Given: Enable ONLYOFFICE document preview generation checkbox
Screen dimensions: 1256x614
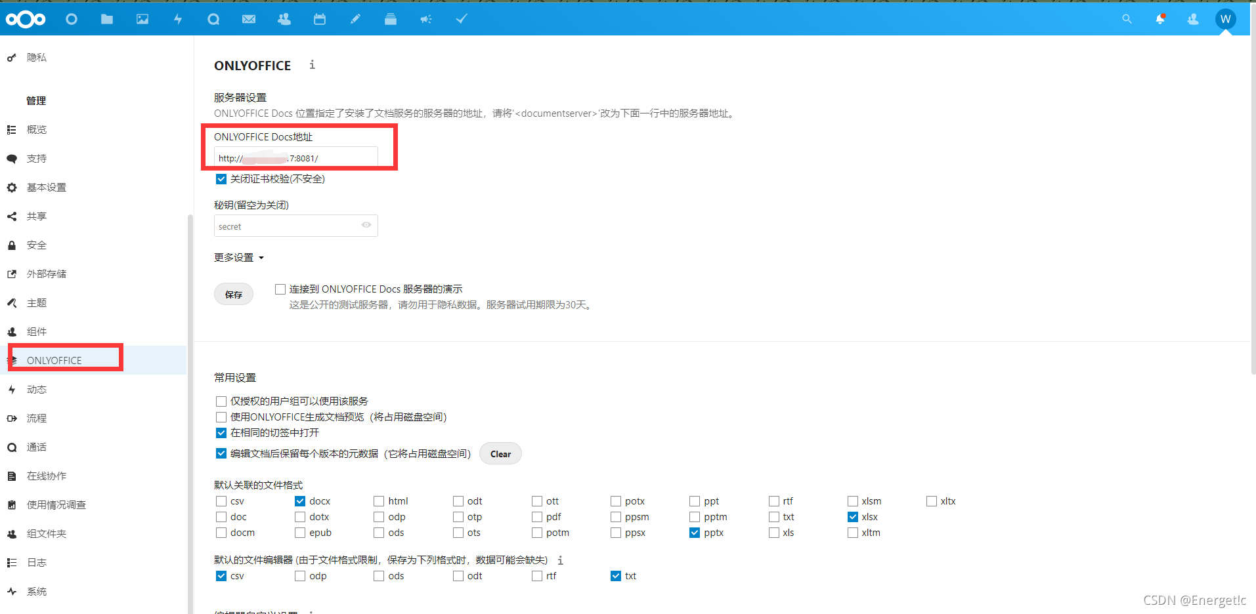Looking at the screenshot, I should [x=221, y=417].
